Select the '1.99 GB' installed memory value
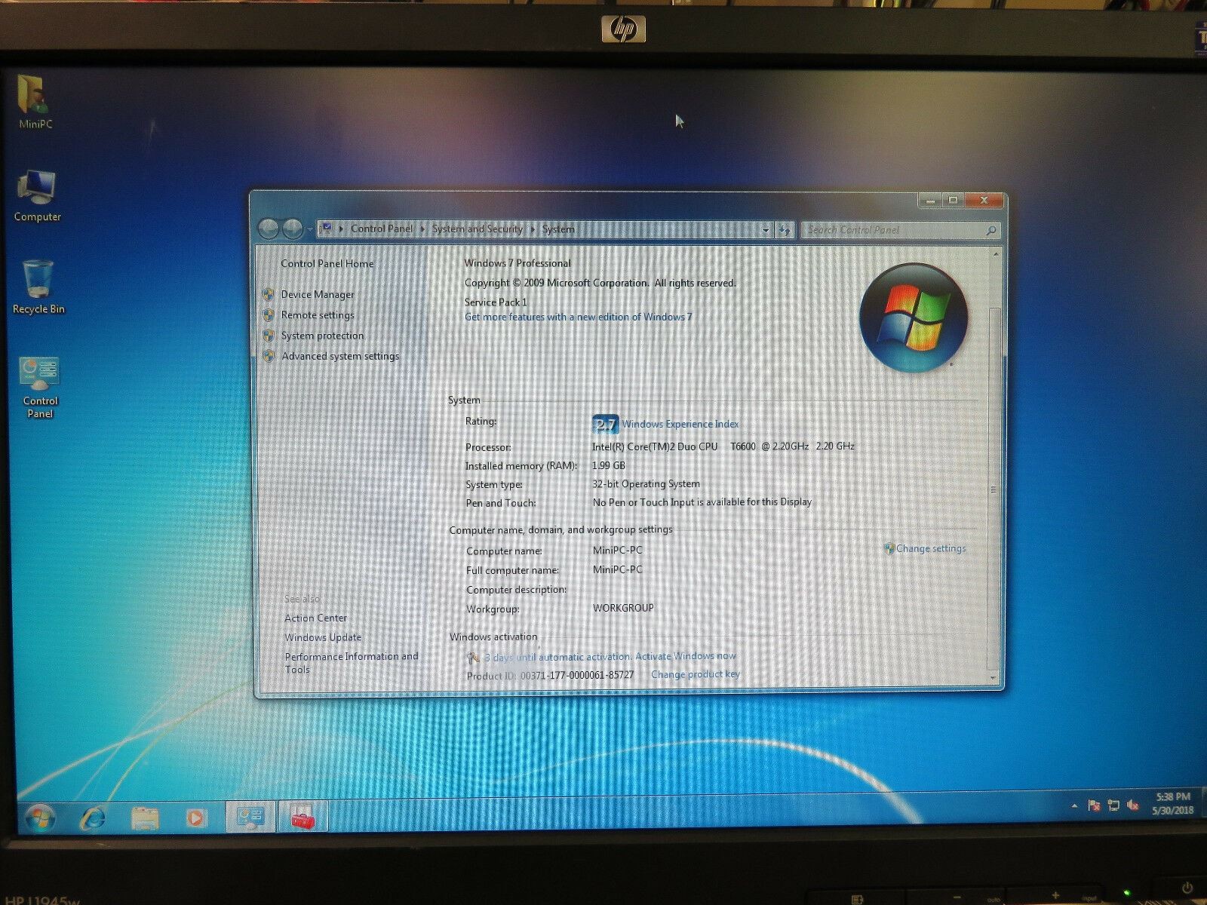 (609, 465)
